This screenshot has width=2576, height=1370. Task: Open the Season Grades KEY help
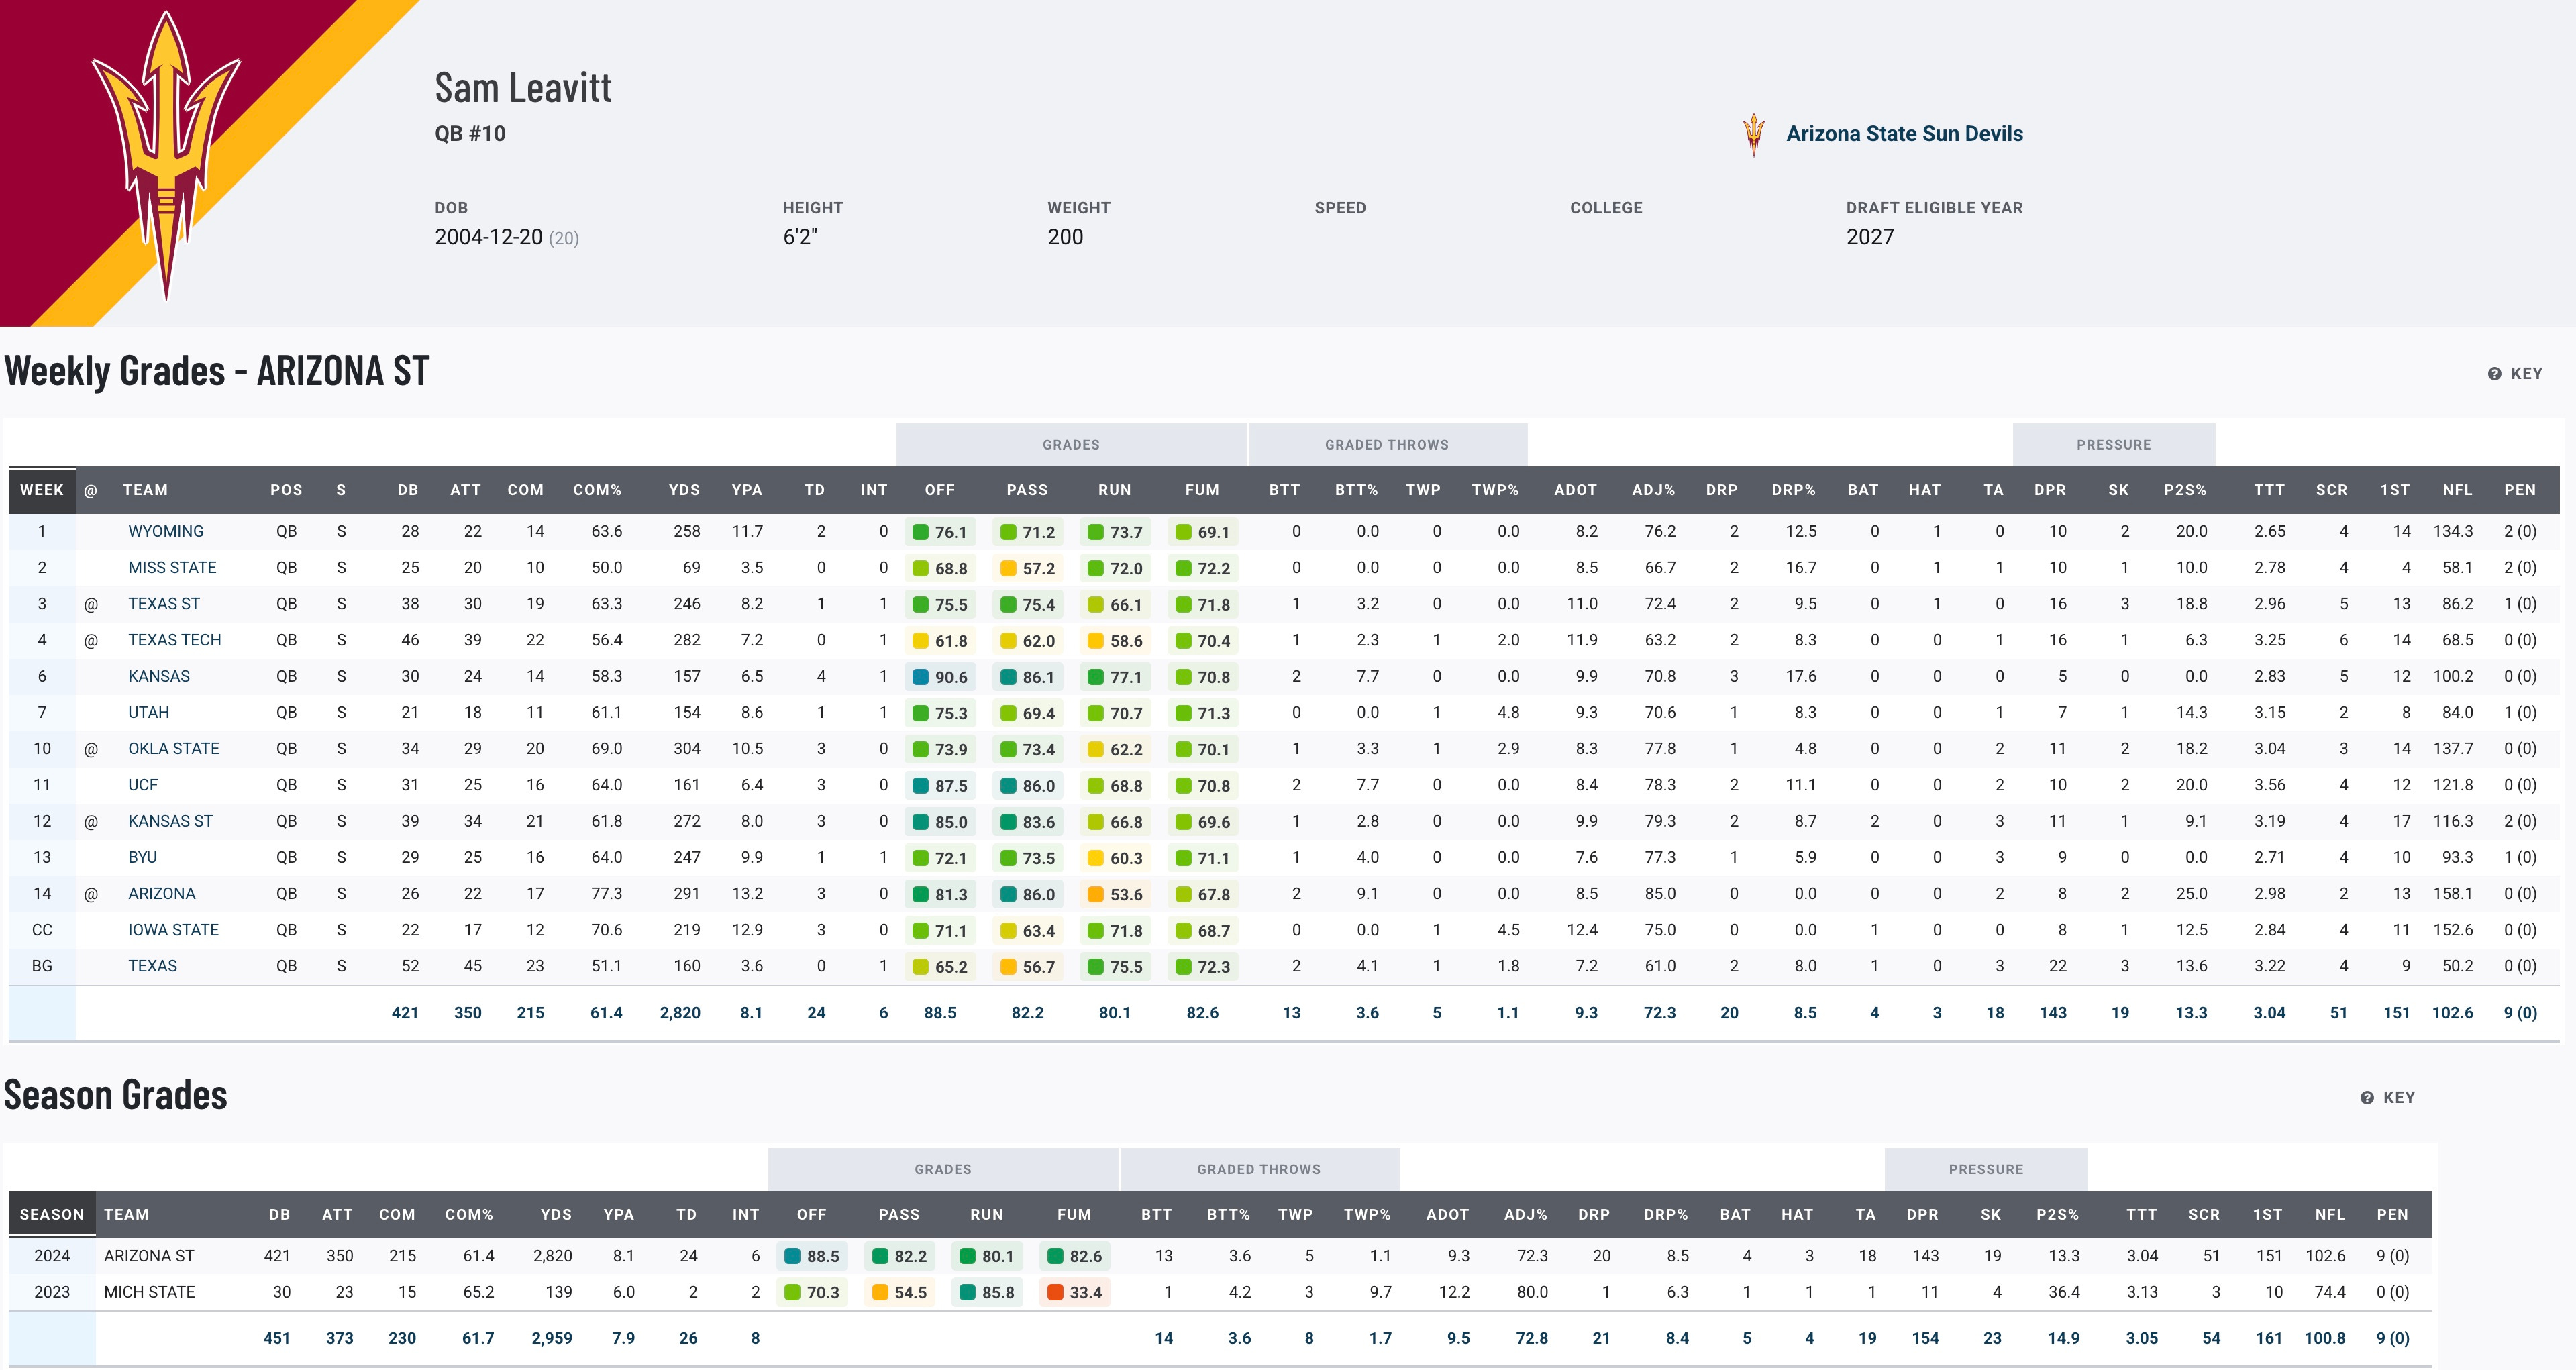pos(2387,1097)
